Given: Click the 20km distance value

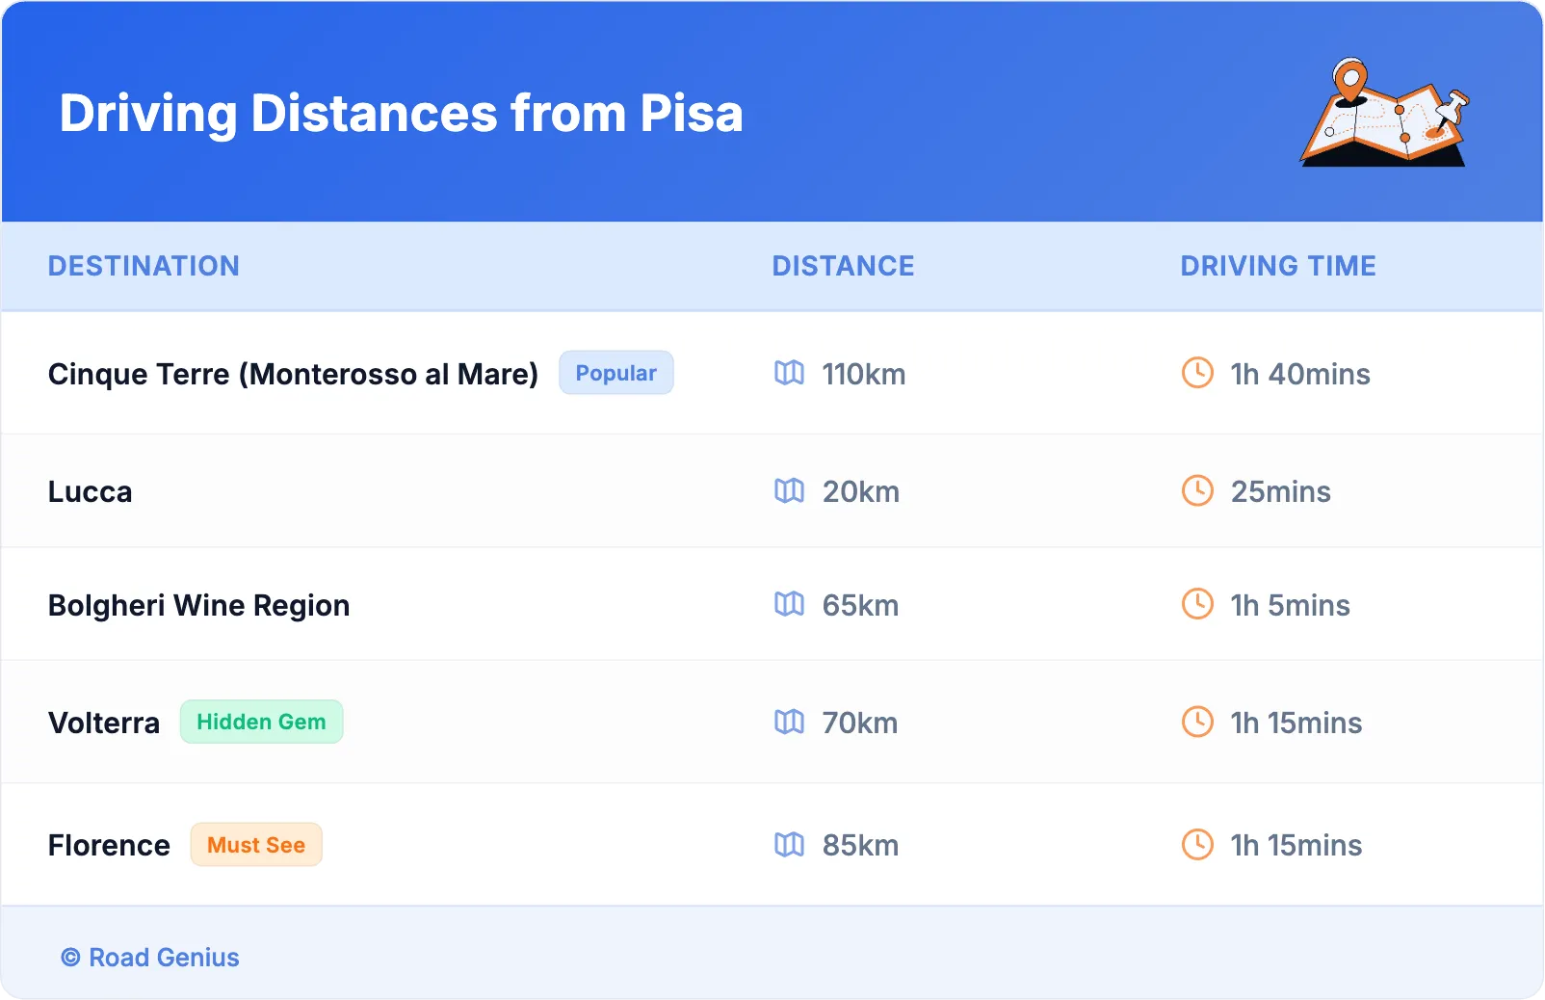Looking at the screenshot, I should pyautogui.click(x=861, y=491).
